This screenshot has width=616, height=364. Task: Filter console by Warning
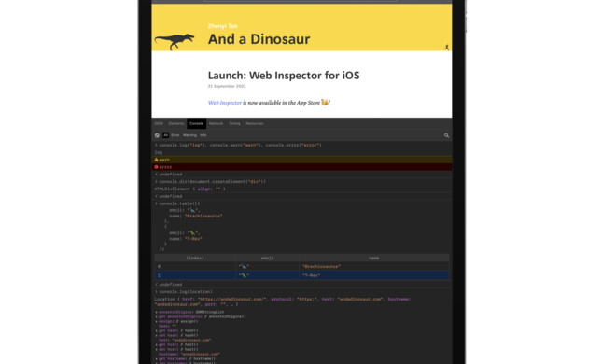point(189,135)
